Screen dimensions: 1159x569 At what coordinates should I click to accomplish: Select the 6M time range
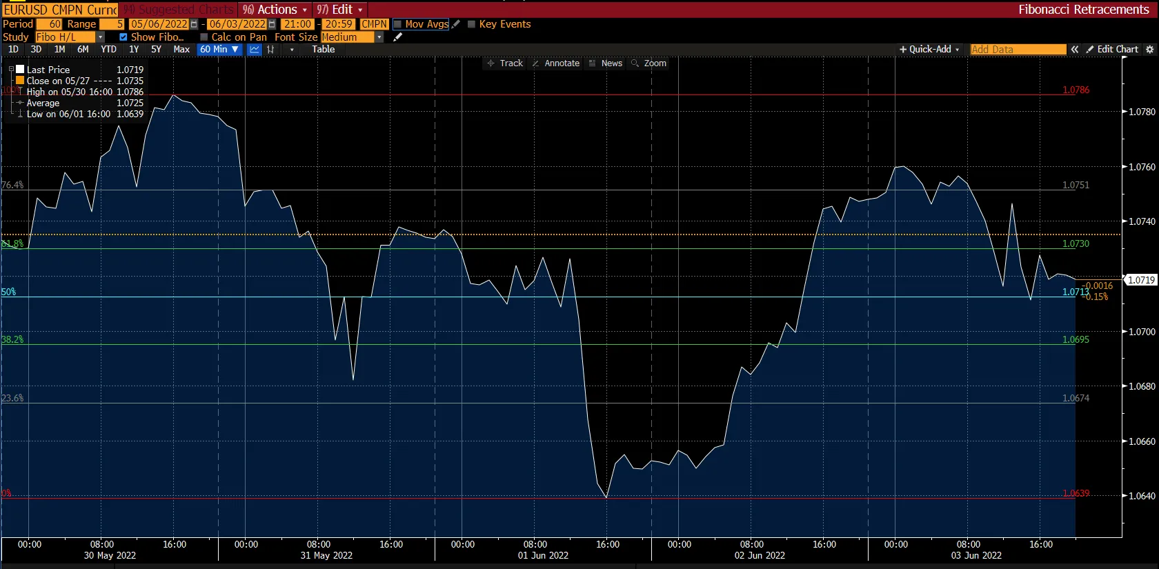(x=83, y=50)
